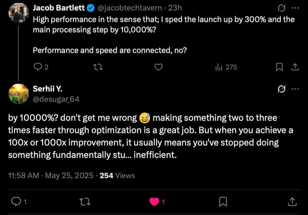Share Serhii Y.'s tweet
308x215 pixels.
tap(292, 201)
